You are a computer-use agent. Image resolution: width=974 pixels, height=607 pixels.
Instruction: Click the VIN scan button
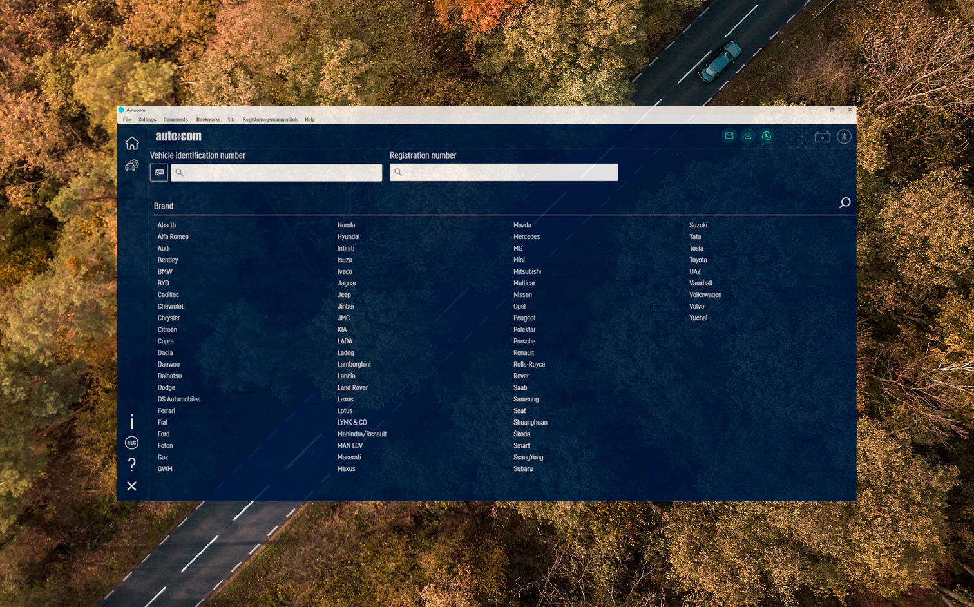159,173
